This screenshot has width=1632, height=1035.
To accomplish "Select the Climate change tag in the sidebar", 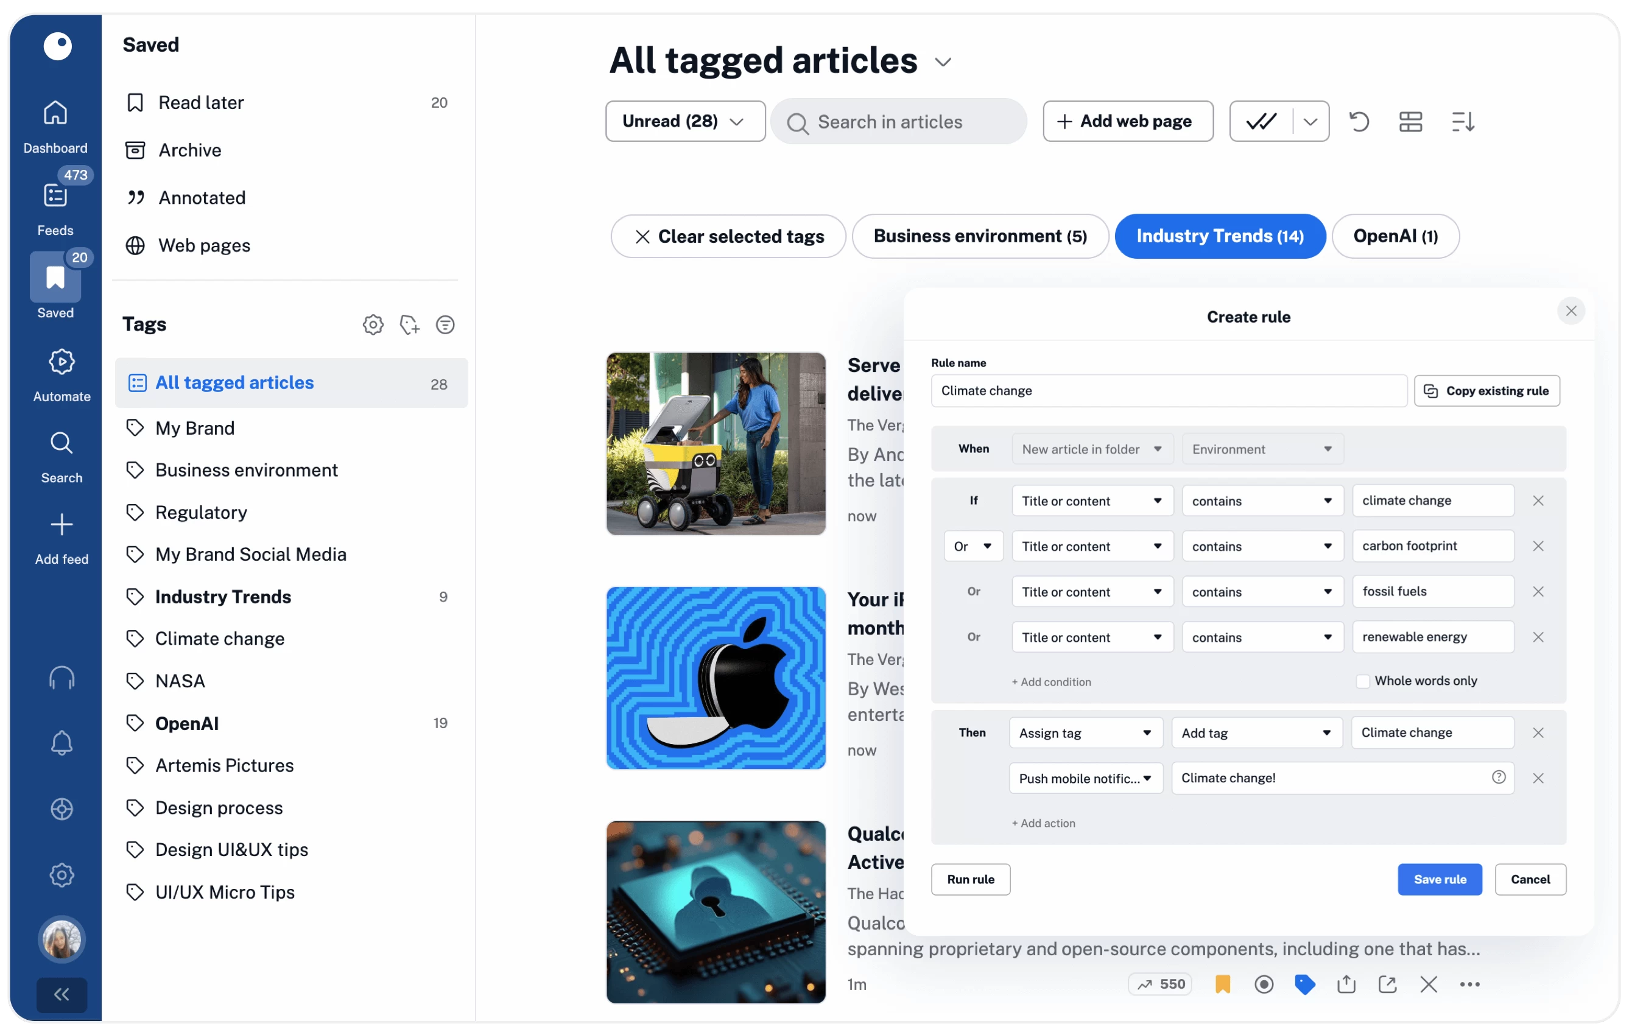I will pos(220,639).
